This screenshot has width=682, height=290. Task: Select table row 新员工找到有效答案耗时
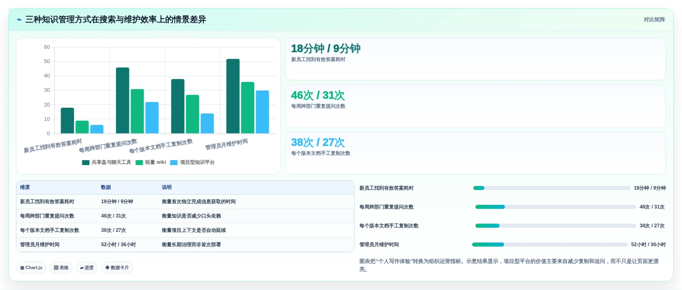click(x=185, y=202)
